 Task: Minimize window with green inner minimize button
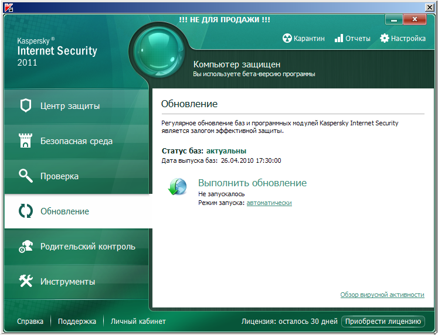pyautogui.click(x=393, y=19)
